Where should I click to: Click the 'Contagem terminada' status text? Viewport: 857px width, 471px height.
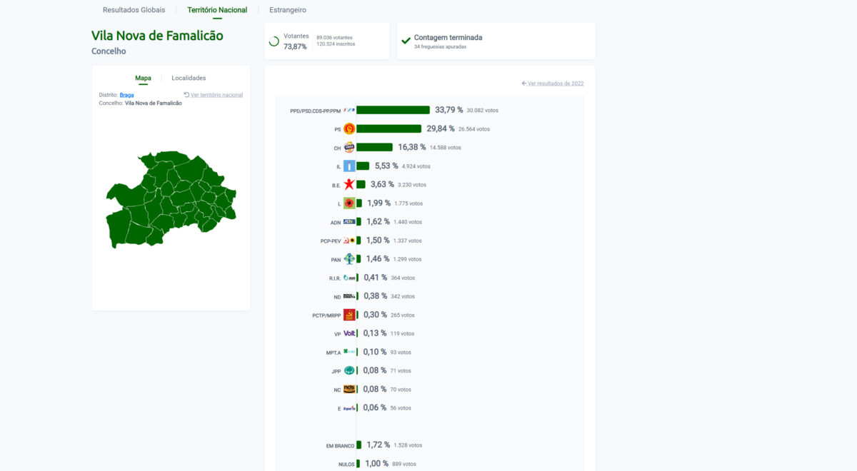tap(448, 37)
